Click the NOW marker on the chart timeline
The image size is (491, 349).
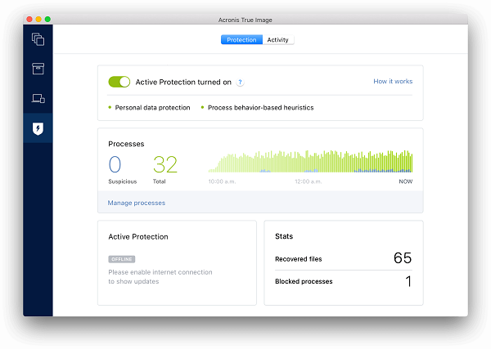tap(405, 181)
